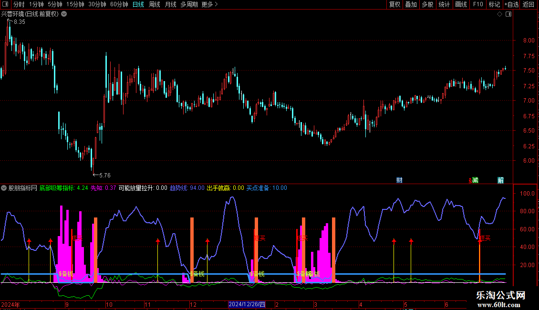Switch to 周线 weekly chart tab
The image size is (539, 310).
[155, 5]
